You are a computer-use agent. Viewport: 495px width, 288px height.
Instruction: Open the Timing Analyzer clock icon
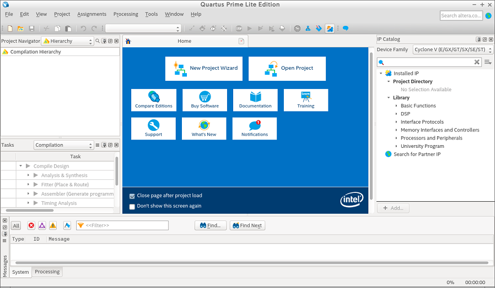pos(297,29)
